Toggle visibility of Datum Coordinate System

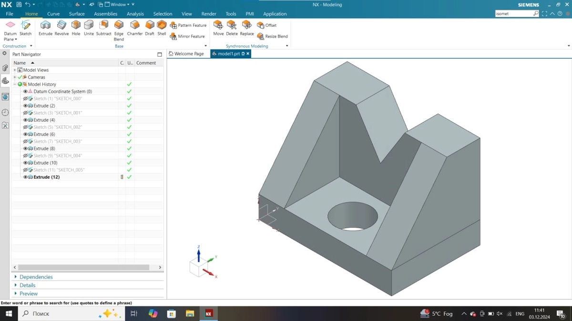point(26,91)
